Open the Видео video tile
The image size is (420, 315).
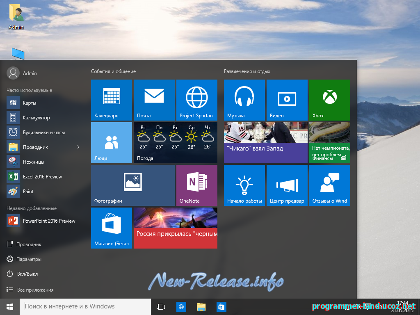click(287, 100)
